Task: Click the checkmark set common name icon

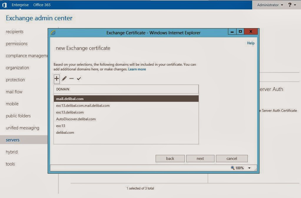Action: 79,79
